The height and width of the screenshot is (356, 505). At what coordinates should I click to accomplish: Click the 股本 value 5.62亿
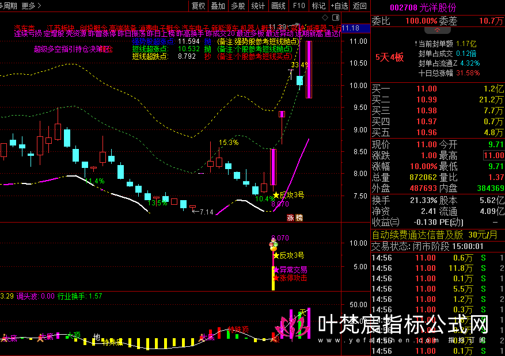click(492, 201)
